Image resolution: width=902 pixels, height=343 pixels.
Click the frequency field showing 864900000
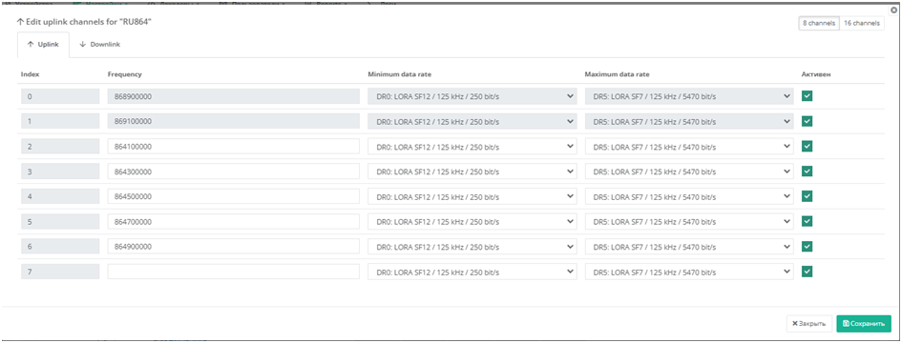tap(234, 247)
